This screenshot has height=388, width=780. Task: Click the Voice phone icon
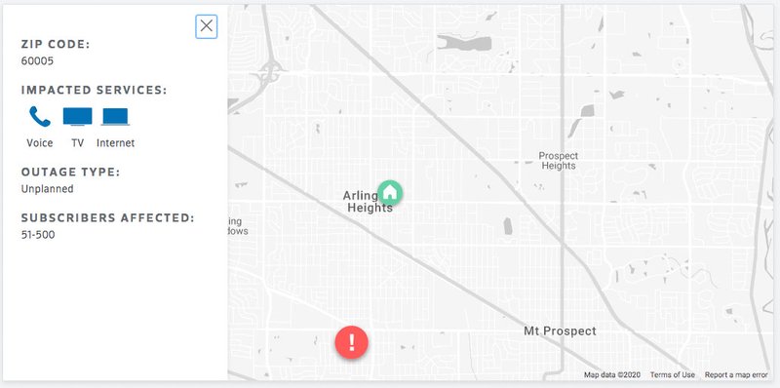pos(40,117)
